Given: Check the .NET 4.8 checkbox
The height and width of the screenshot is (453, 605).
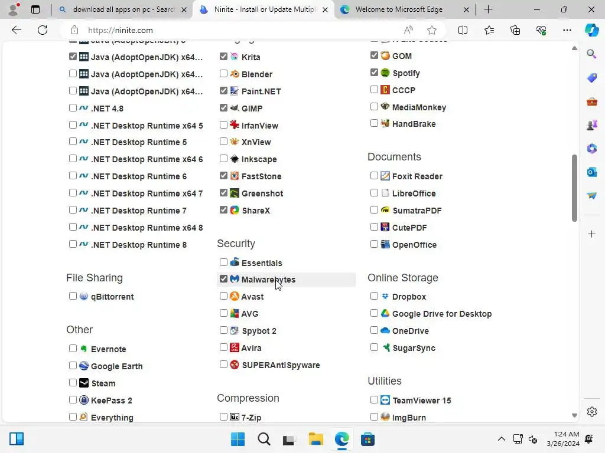Looking at the screenshot, I should point(73,107).
